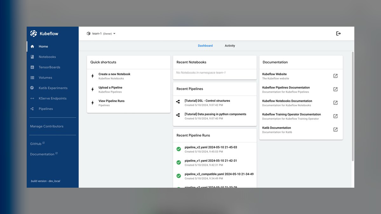Click the Kubeflow logo icon
The image size is (381, 214).
pos(34,34)
